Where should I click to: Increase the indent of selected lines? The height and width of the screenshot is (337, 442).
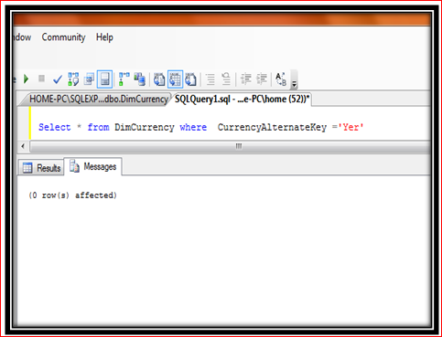[x=262, y=79]
